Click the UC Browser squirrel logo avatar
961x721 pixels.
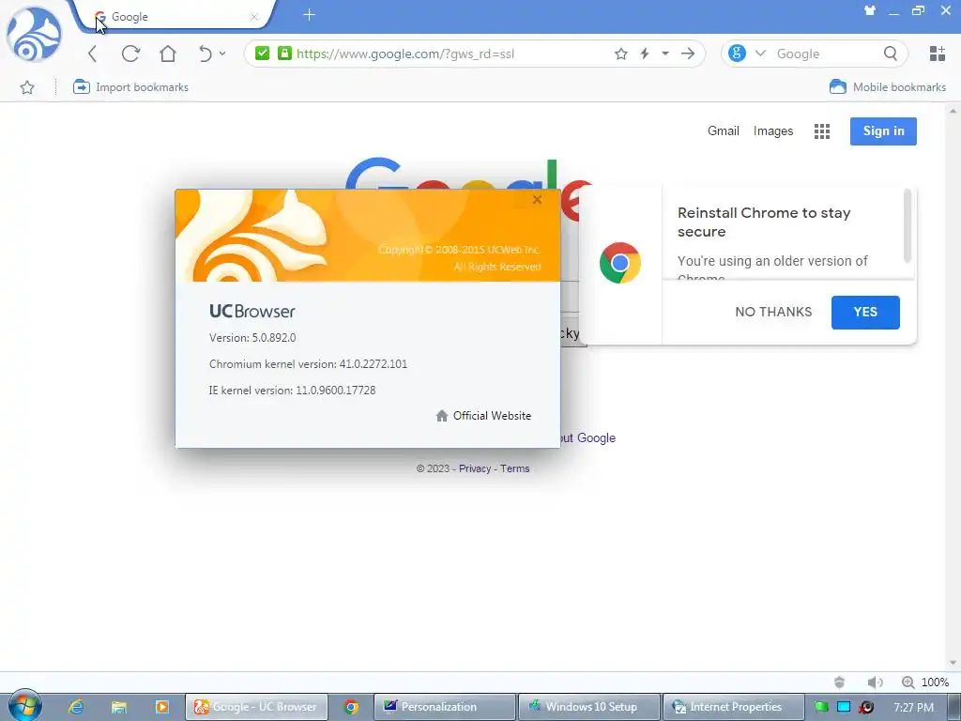(x=34, y=35)
